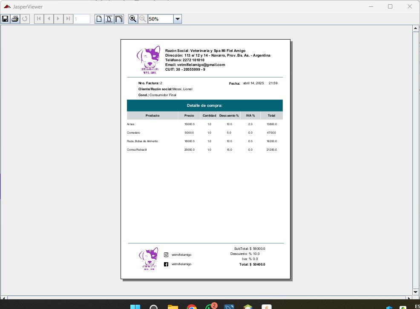
Task: Click the horizontal scrollbar right arrow
Action: (409, 298)
